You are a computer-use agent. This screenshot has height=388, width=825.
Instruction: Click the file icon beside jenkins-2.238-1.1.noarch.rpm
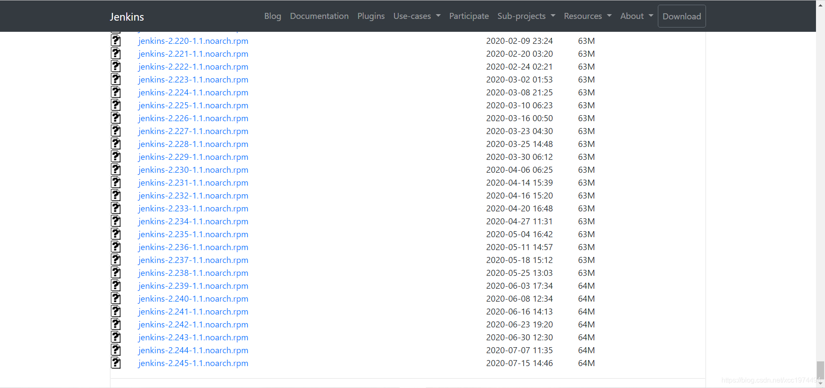[x=116, y=273]
